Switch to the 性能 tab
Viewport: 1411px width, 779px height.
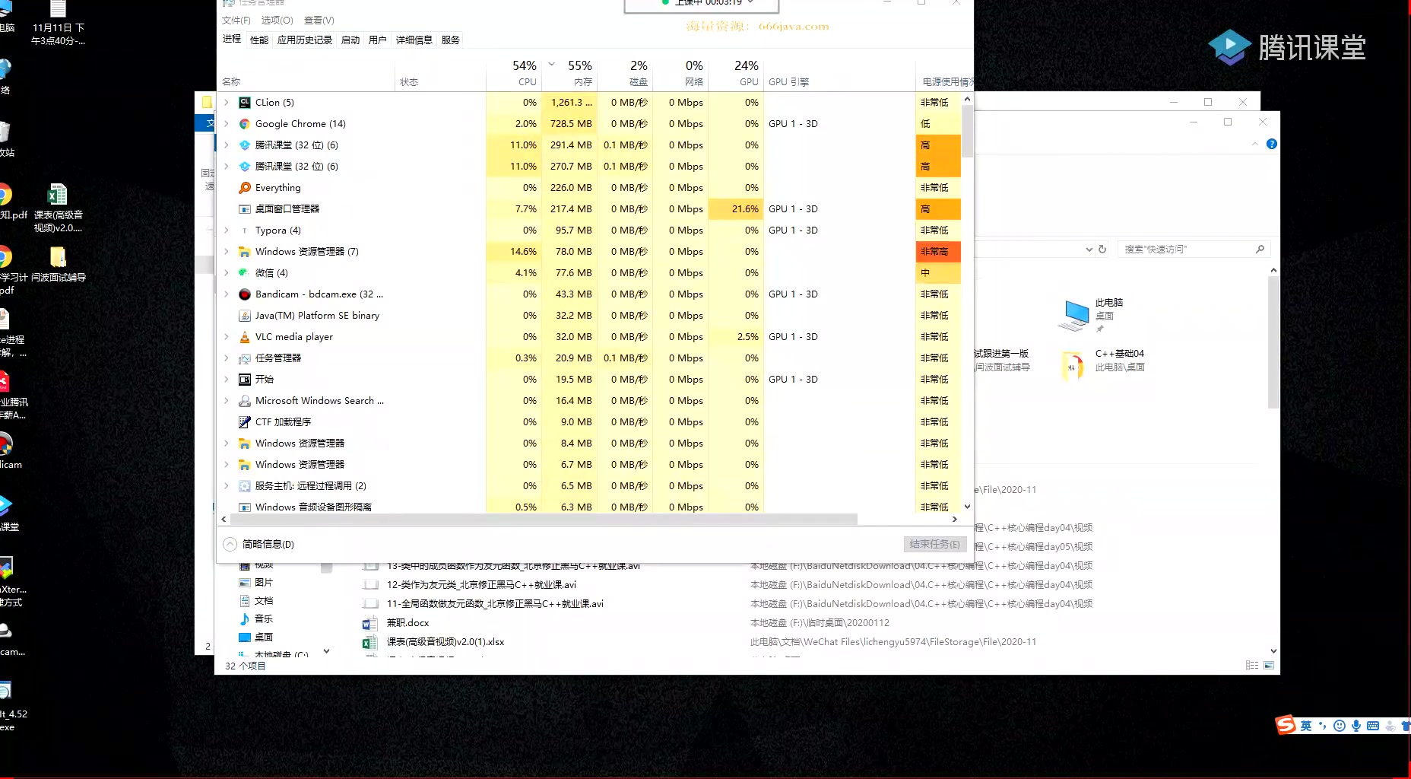[259, 40]
